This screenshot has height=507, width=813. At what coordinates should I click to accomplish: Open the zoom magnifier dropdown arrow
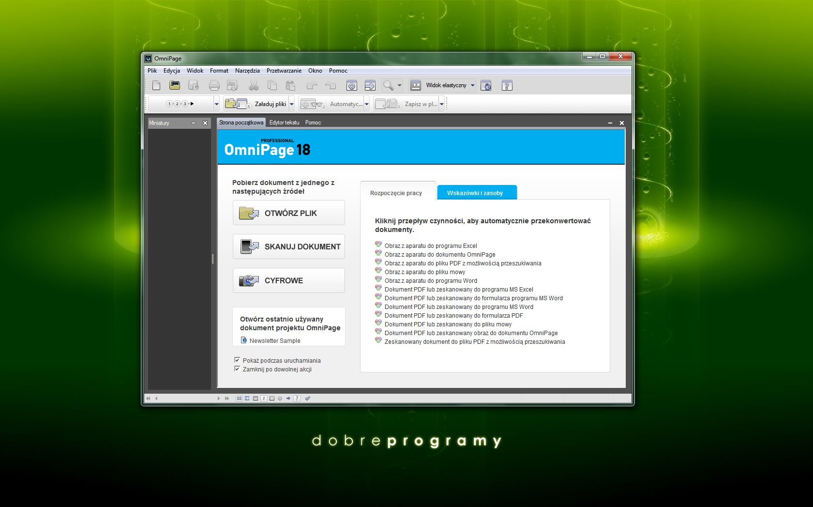pyautogui.click(x=400, y=86)
